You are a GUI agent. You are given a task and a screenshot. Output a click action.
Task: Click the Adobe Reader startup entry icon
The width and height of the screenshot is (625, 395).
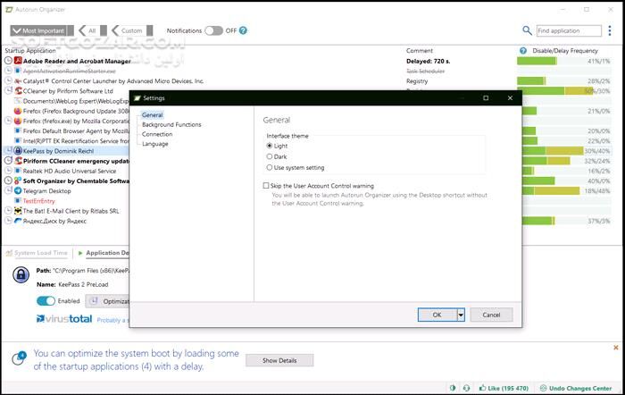18,62
